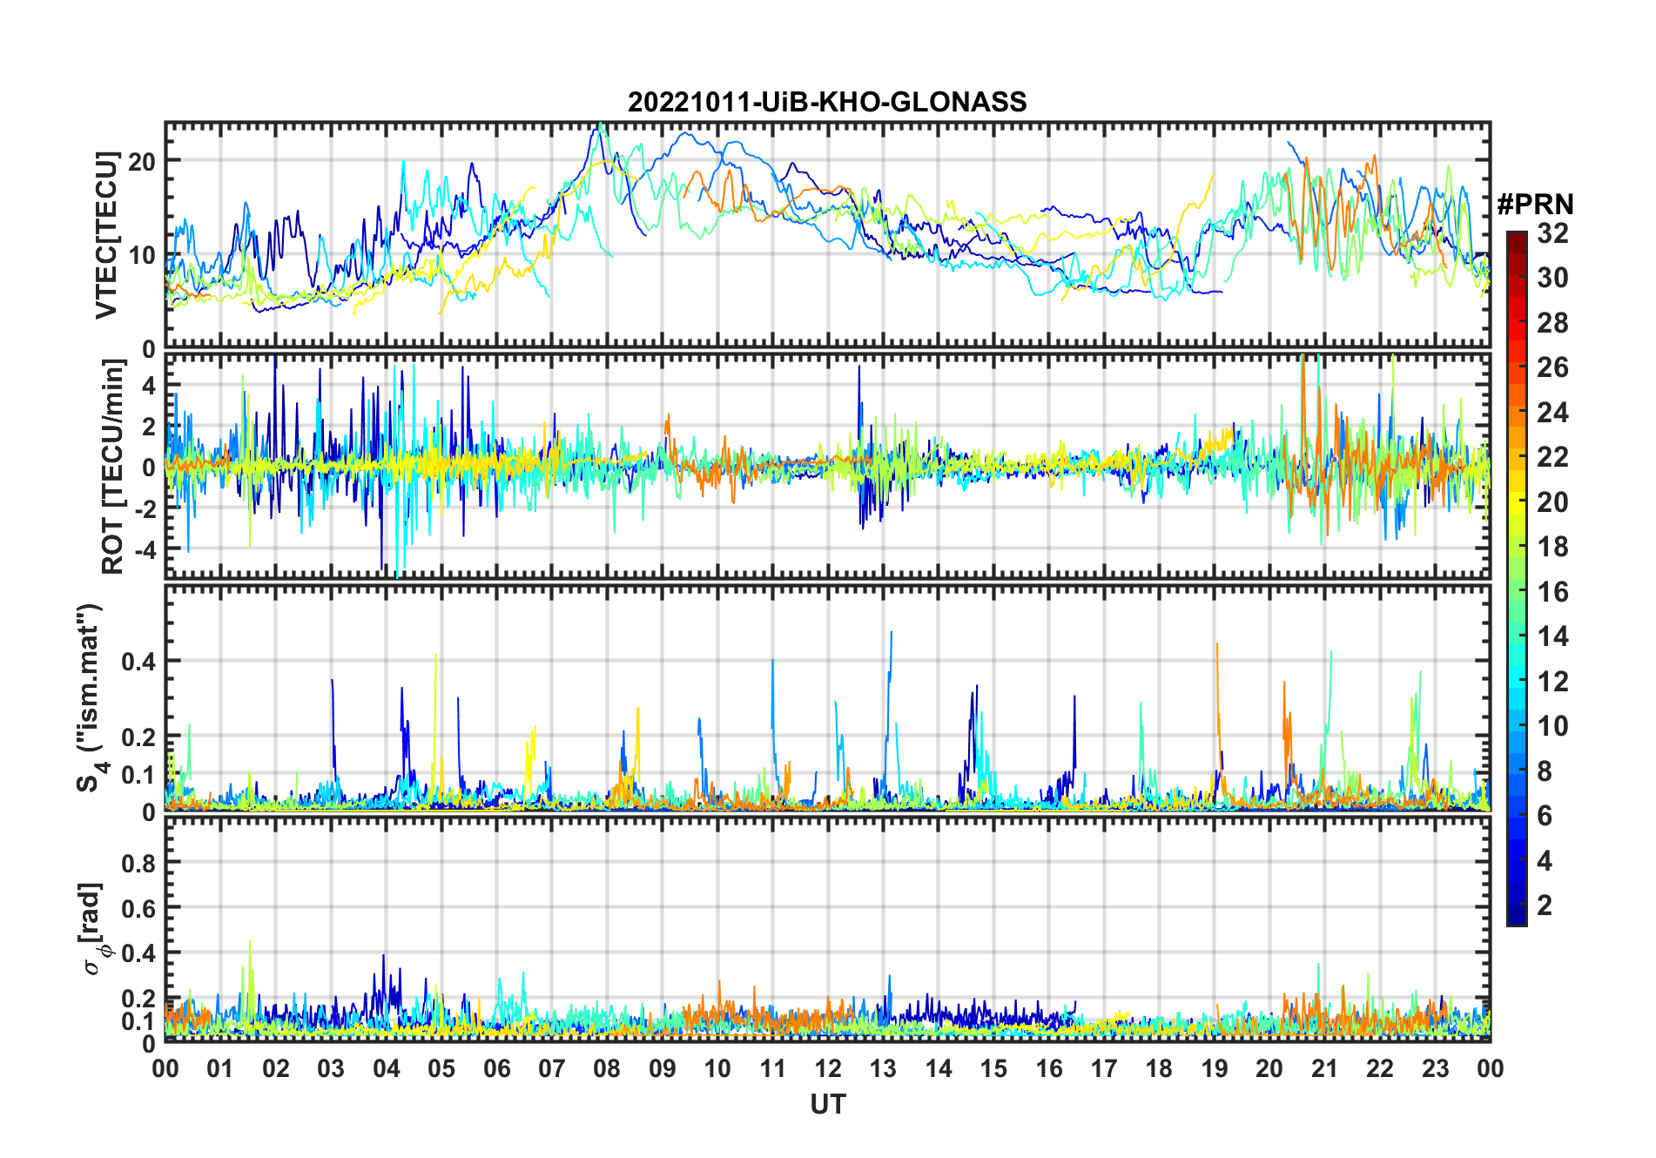Click the plot title 20221011-UiB-KHO-GLONASS
This screenshot has height=1158, width=1656.
[x=827, y=103]
